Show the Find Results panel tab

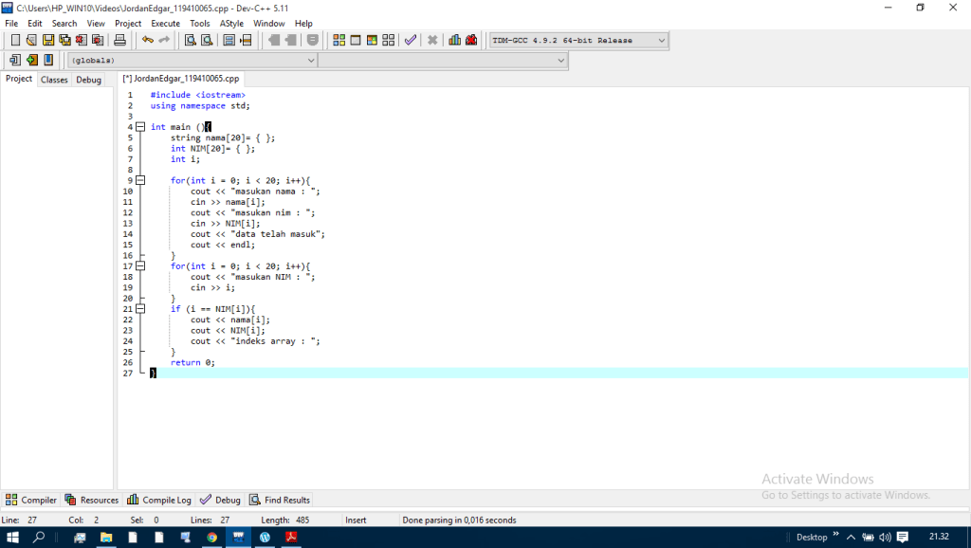point(280,500)
